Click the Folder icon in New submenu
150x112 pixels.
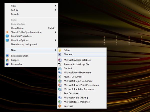(60, 50)
